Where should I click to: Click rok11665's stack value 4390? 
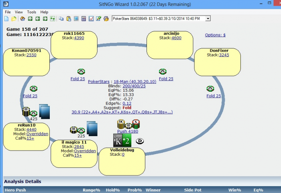point(79,38)
